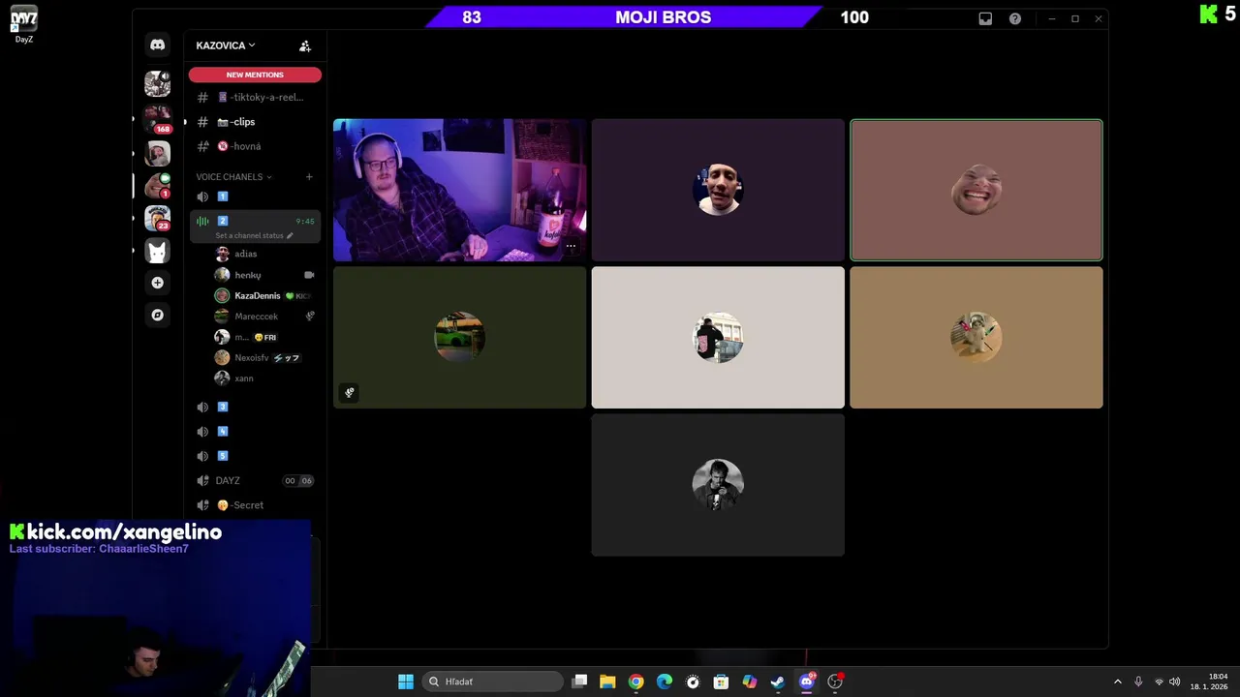
Task: Join voice channel 3
Action: click(255, 407)
